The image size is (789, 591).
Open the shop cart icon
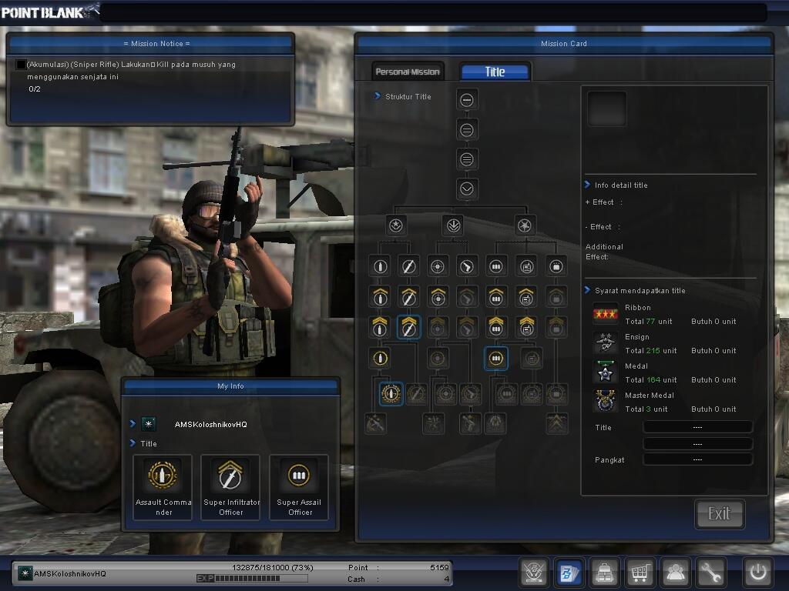pos(640,573)
